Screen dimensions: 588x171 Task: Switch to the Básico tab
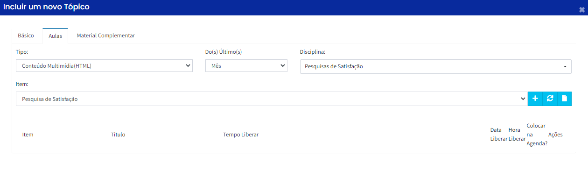pos(26,36)
